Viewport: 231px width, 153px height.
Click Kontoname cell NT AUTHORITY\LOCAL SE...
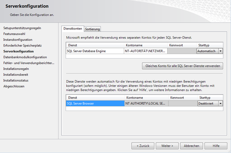pyautogui.click(x=146, y=104)
